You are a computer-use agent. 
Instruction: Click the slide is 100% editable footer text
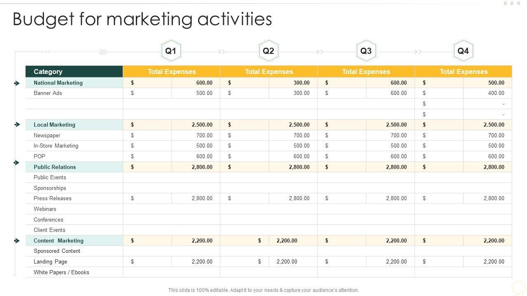pos(263,290)
